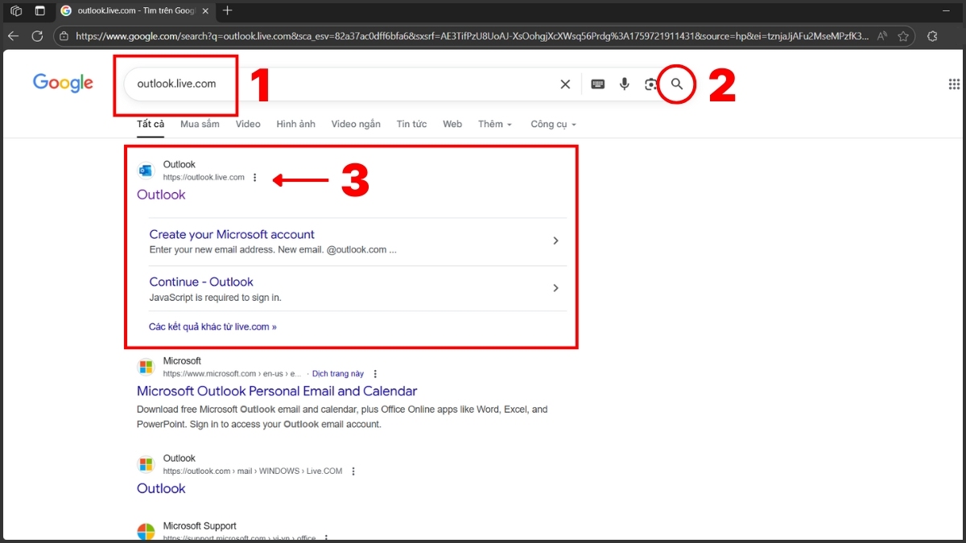Viewport: 966px width, 543px height.
Task: Open the tab actions menu icon
Action: click(x=39, y=10)
